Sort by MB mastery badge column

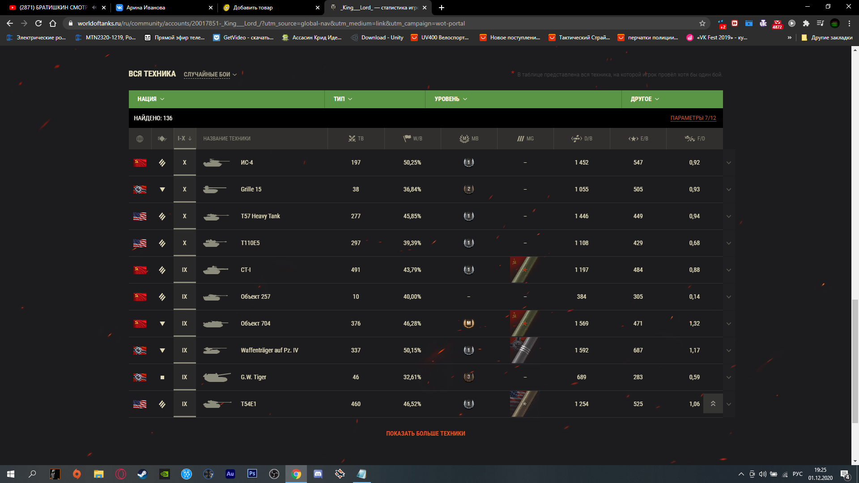(469, 139)
